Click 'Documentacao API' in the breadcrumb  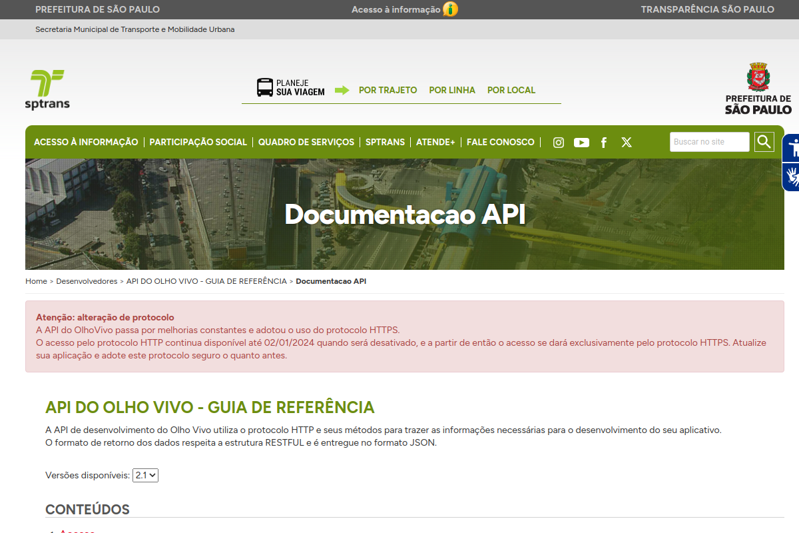[x=331, y=281]
